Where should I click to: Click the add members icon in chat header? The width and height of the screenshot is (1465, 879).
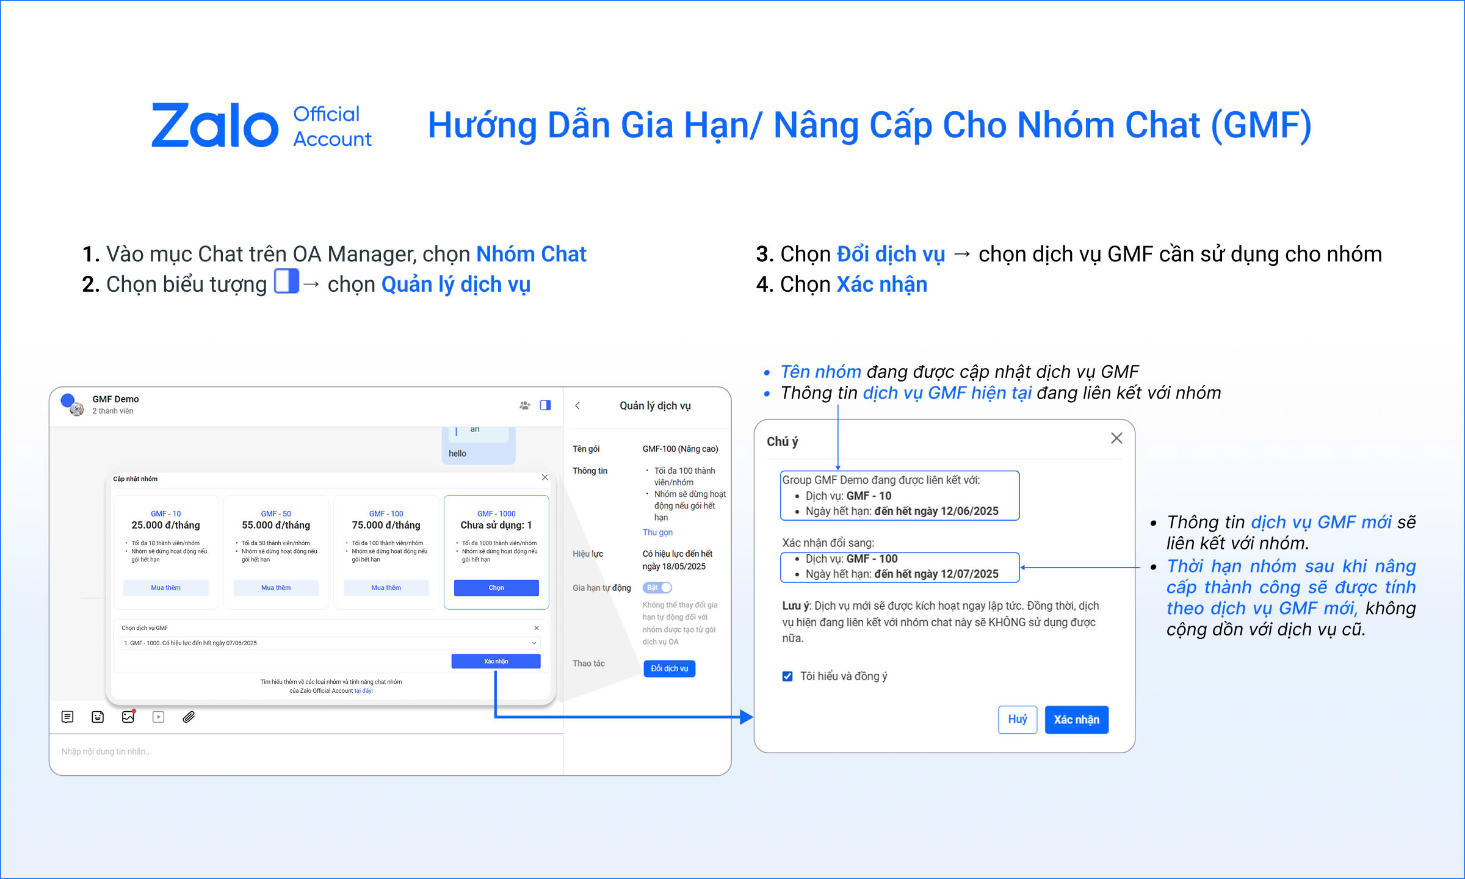tap(524, 405)
